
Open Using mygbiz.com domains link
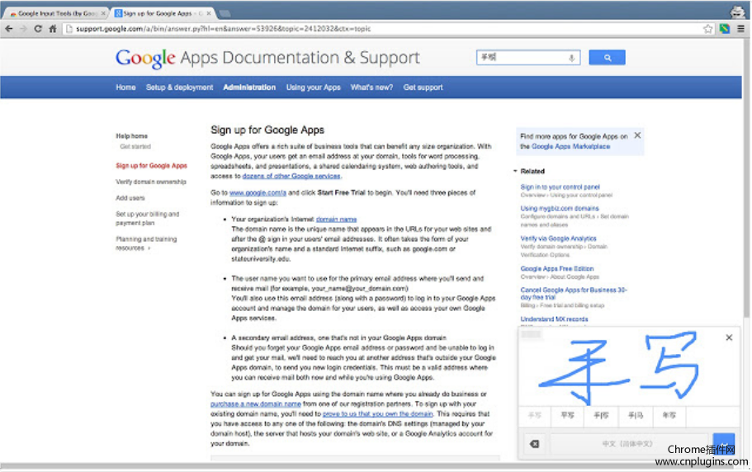[x=560, y=209]
